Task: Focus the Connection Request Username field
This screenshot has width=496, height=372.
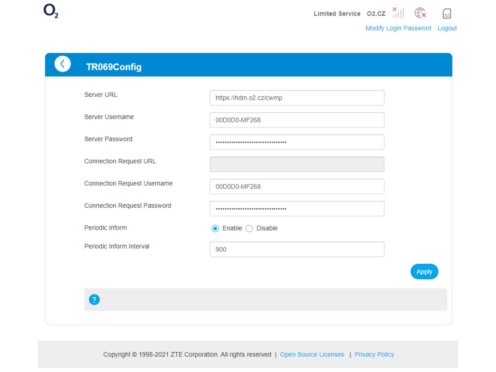Action: coord(297,186)
